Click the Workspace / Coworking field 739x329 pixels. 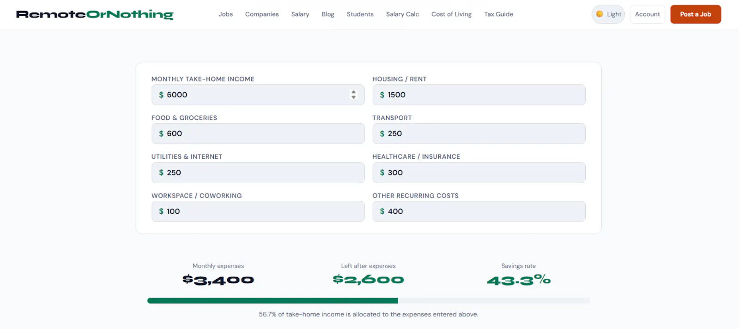(258, 211)
